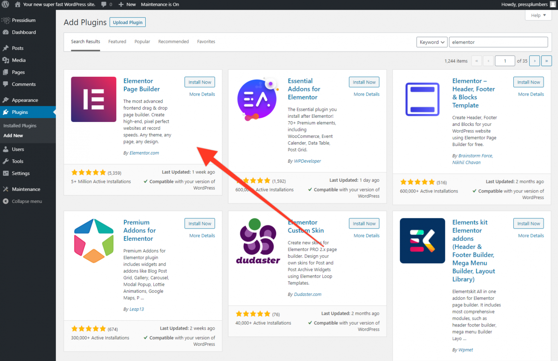
Task: Switch to the Favorites tab
Action: click(206, 41)
